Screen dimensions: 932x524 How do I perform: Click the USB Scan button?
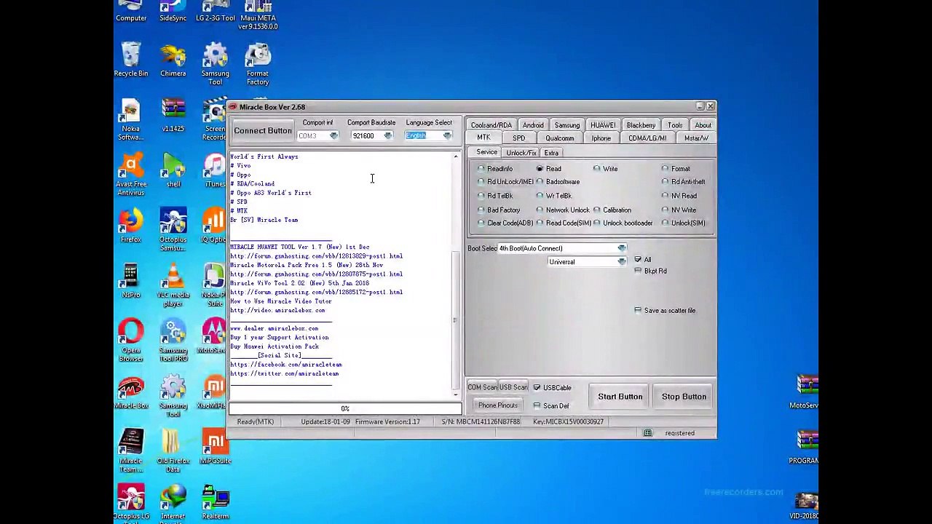point(513,388)
